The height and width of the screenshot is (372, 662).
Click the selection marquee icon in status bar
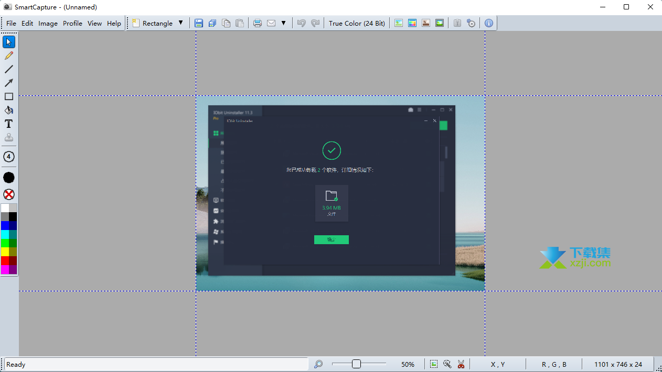tap(434, 364)
